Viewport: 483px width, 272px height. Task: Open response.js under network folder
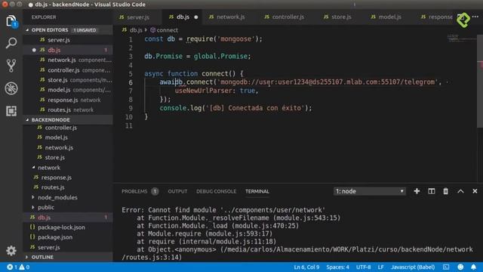point(68,178)
